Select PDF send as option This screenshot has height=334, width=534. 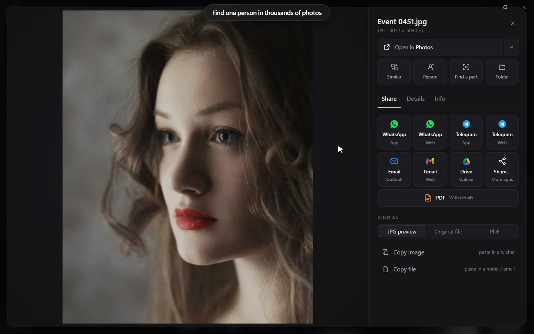494,231
